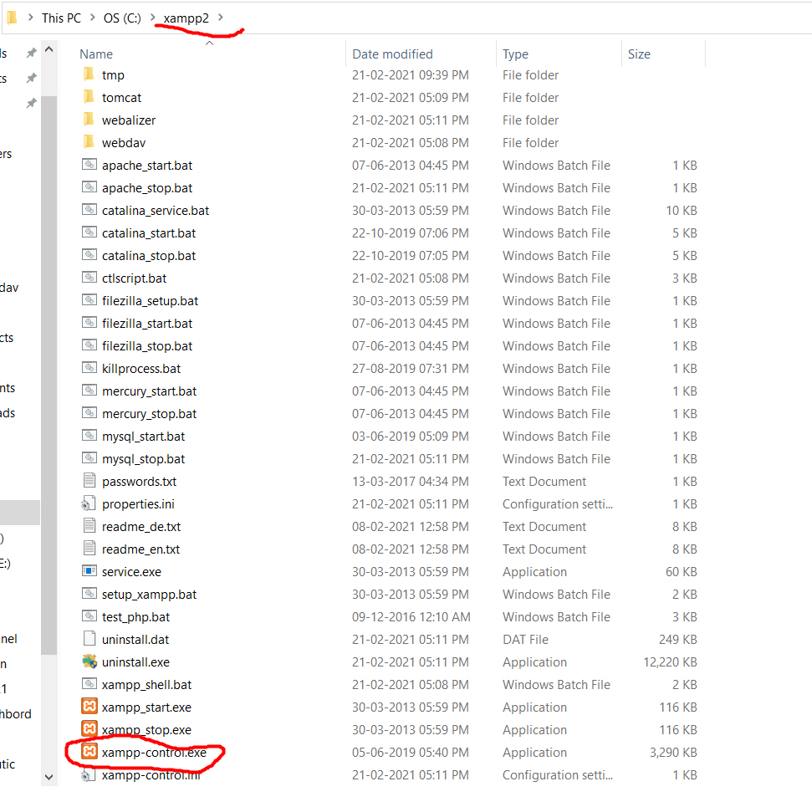This screenshot has height=807, width=812.
Task: Click the catalina_service.bat file icon
Action: coord(89,210)
